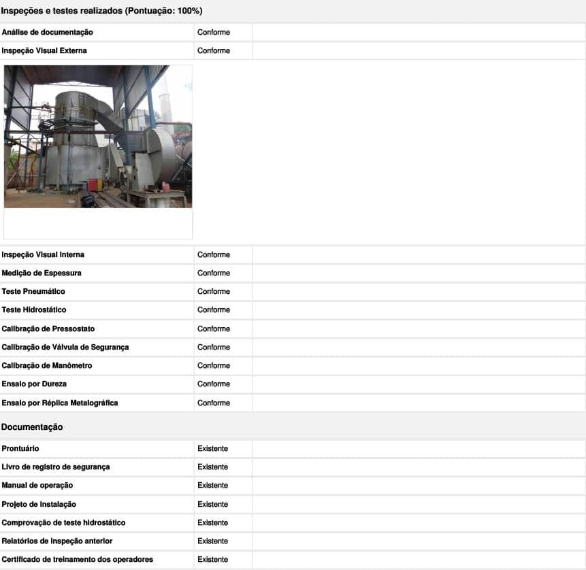Open the boiler equipment photo thumbnail

coord(98,137)
